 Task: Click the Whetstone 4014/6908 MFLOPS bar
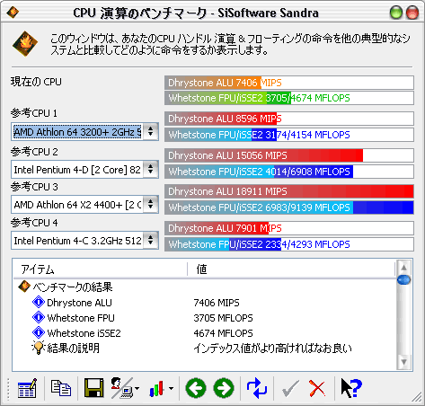289,172
